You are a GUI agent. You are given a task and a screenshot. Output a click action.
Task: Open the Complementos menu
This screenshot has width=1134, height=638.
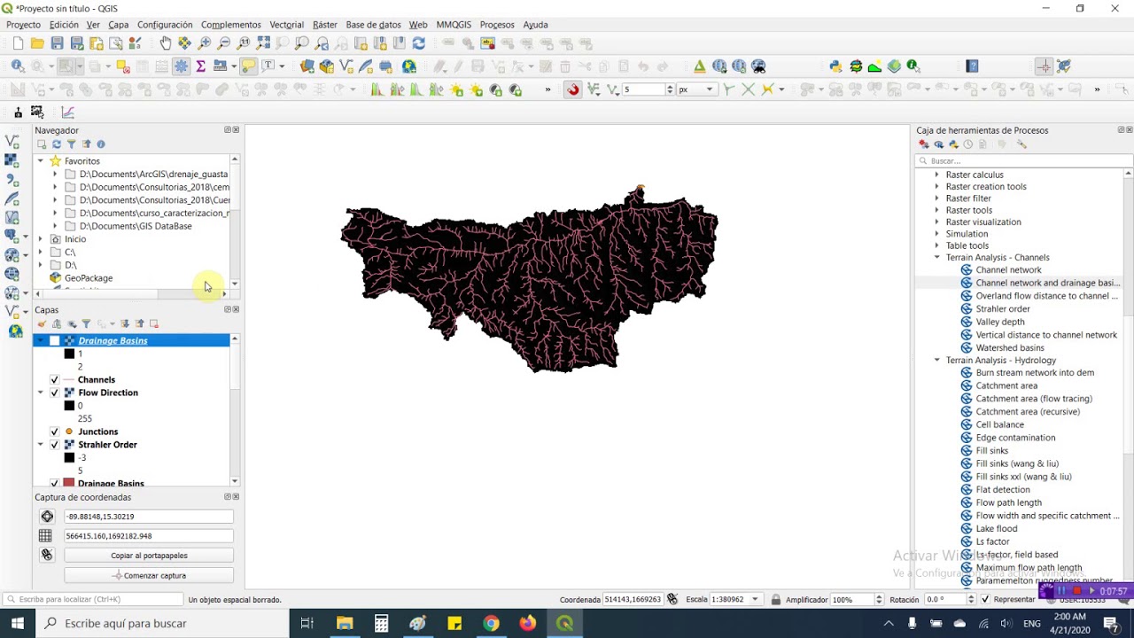(230, 25)
